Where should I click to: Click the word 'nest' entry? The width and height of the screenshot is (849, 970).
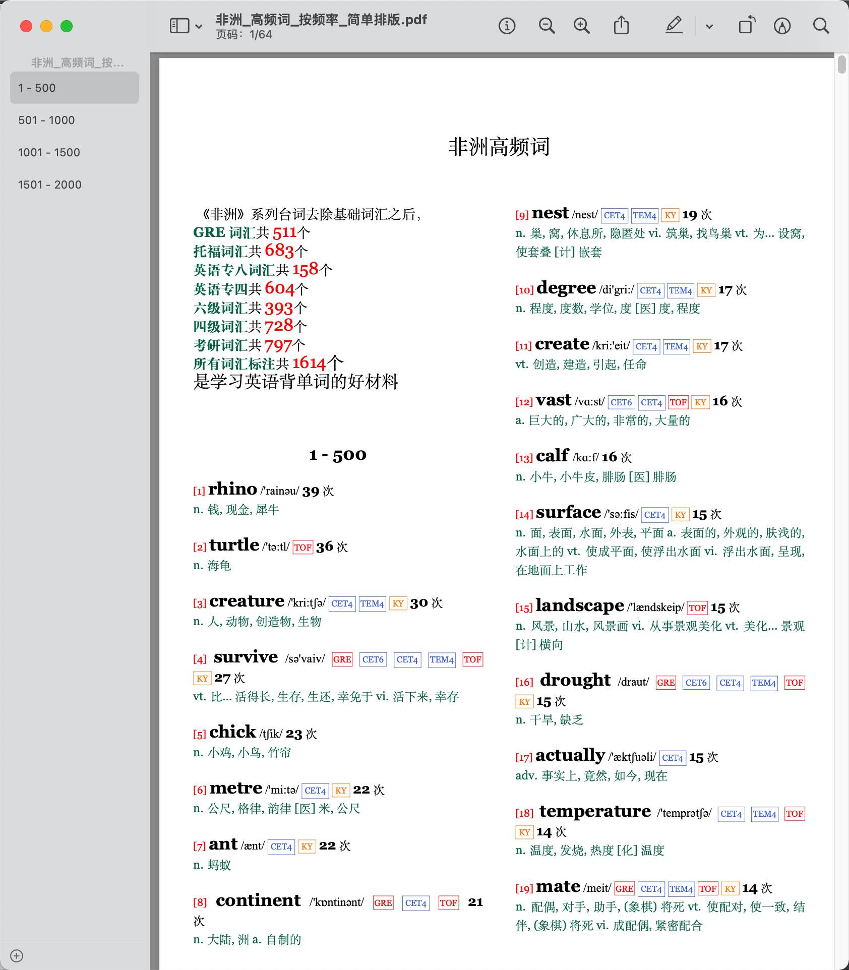tap(550, 213)
